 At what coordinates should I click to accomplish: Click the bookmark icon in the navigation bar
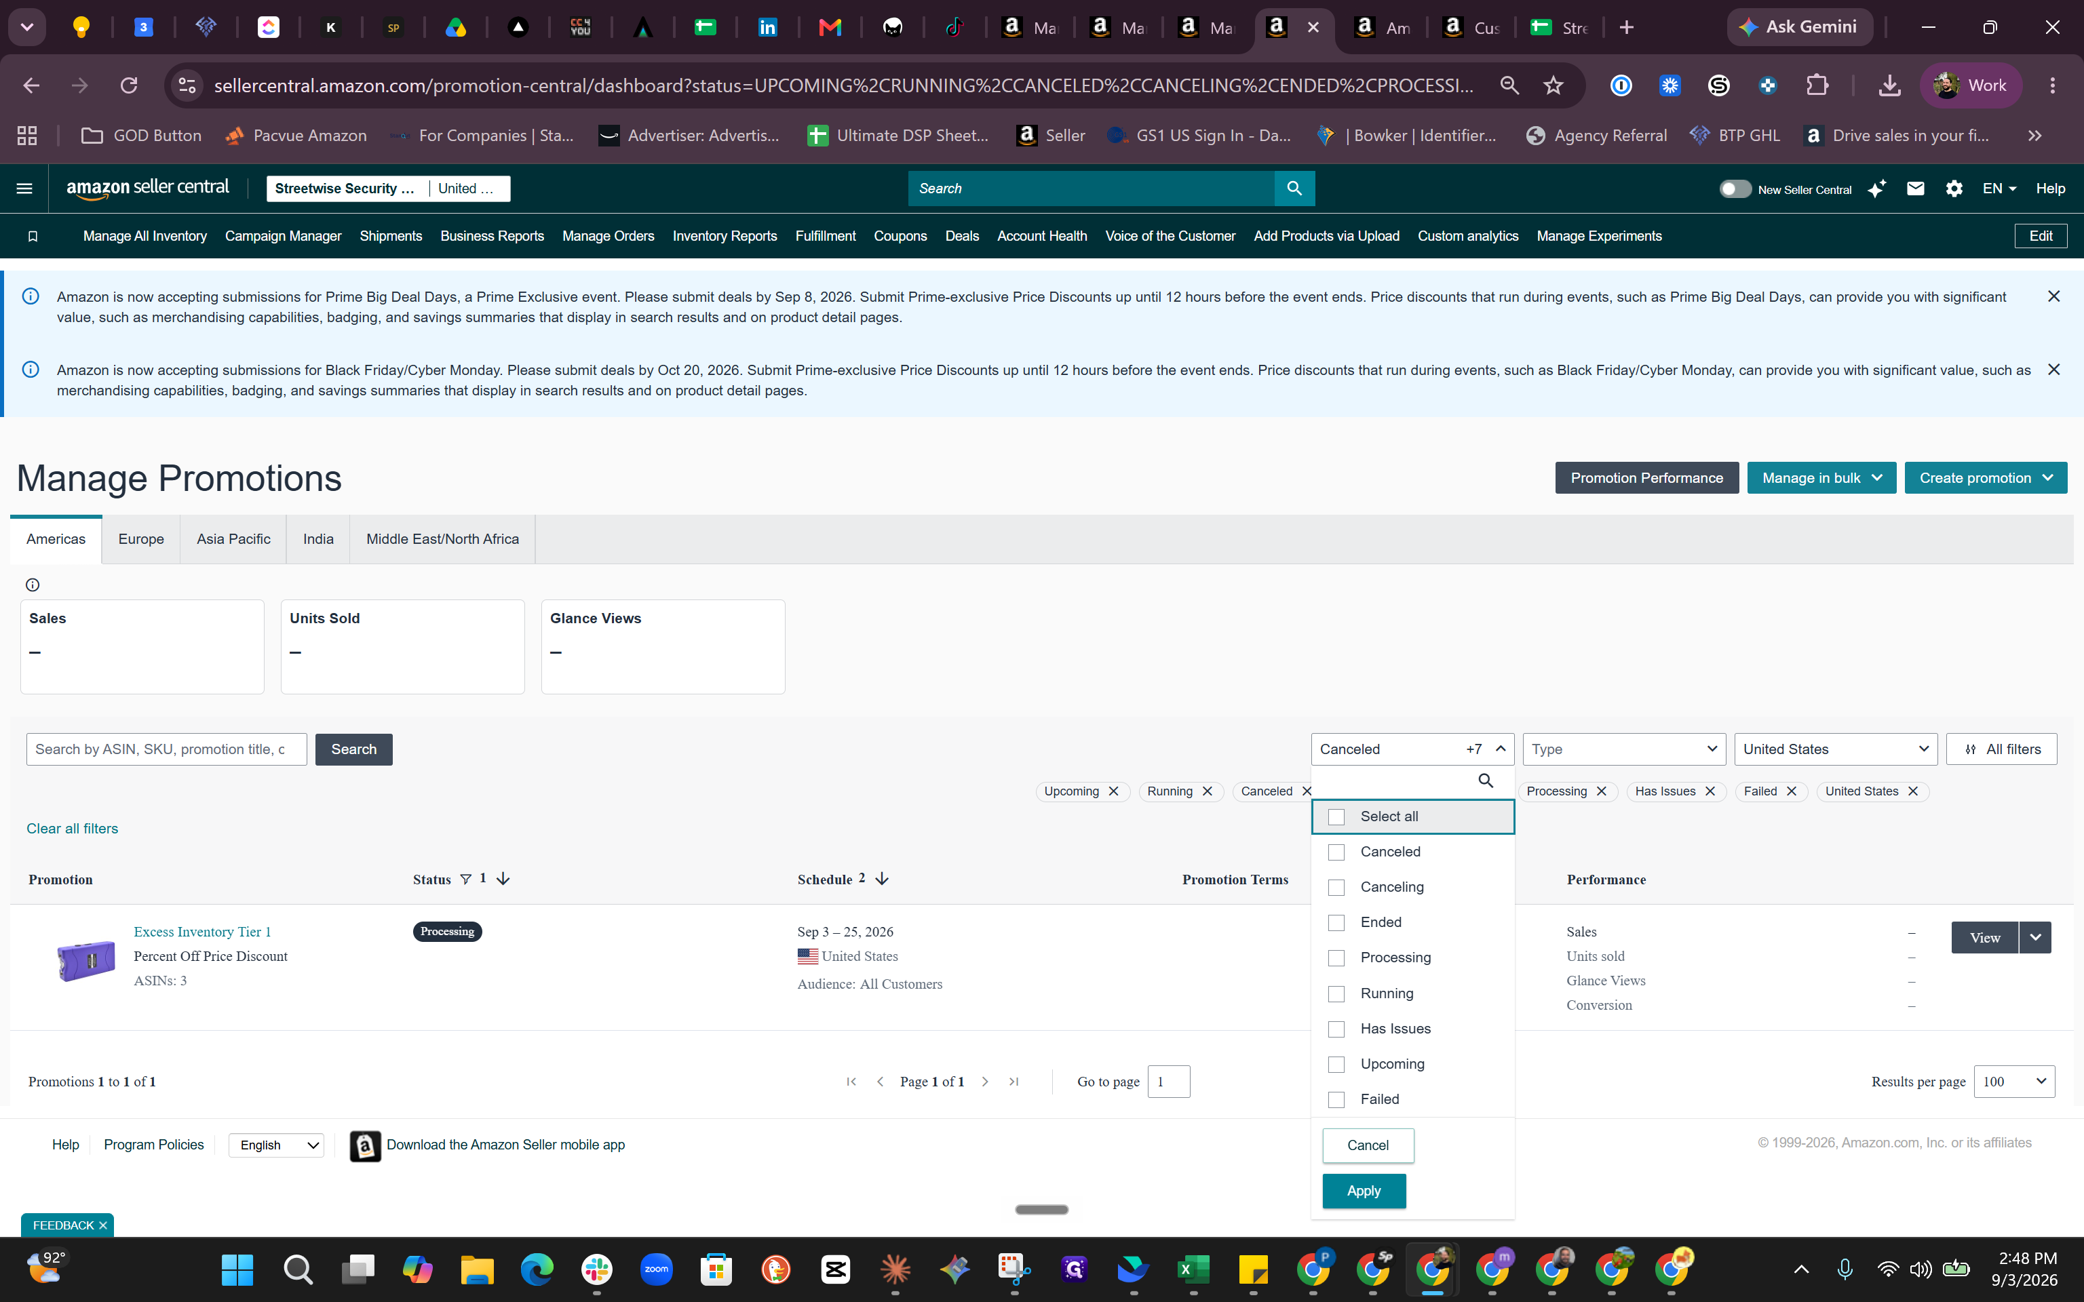click(33, 236)
